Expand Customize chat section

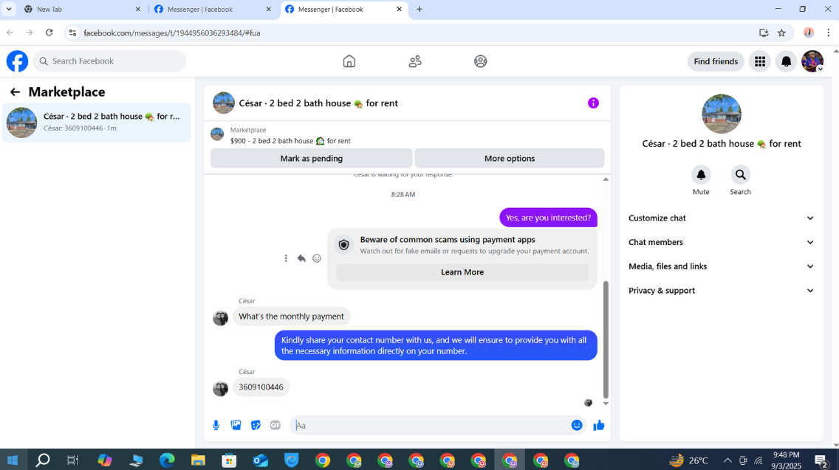(722, 218)
